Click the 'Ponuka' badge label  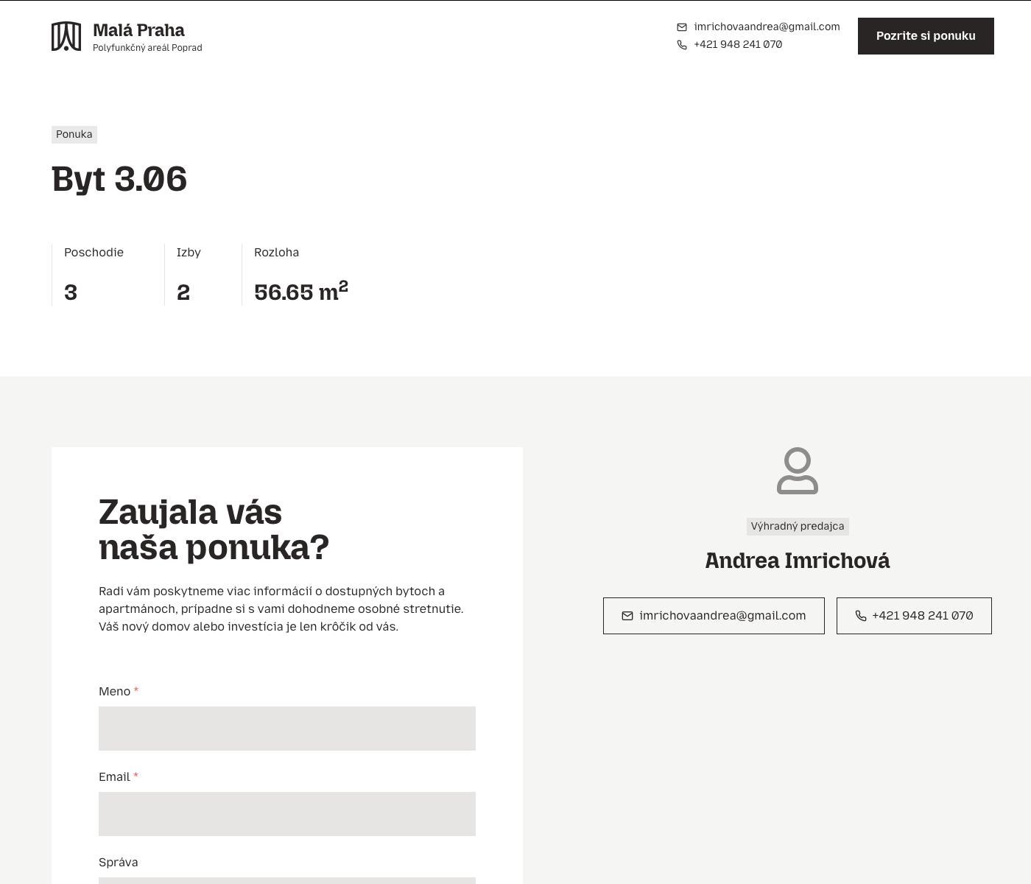[x=74, y=134]
